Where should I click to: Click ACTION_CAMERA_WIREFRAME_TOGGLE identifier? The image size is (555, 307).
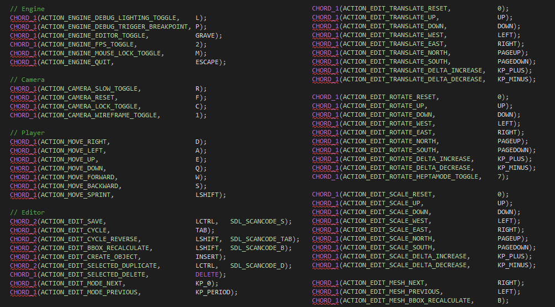[100, 115]
